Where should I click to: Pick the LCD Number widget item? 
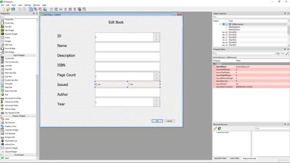[x=10, y=134]
